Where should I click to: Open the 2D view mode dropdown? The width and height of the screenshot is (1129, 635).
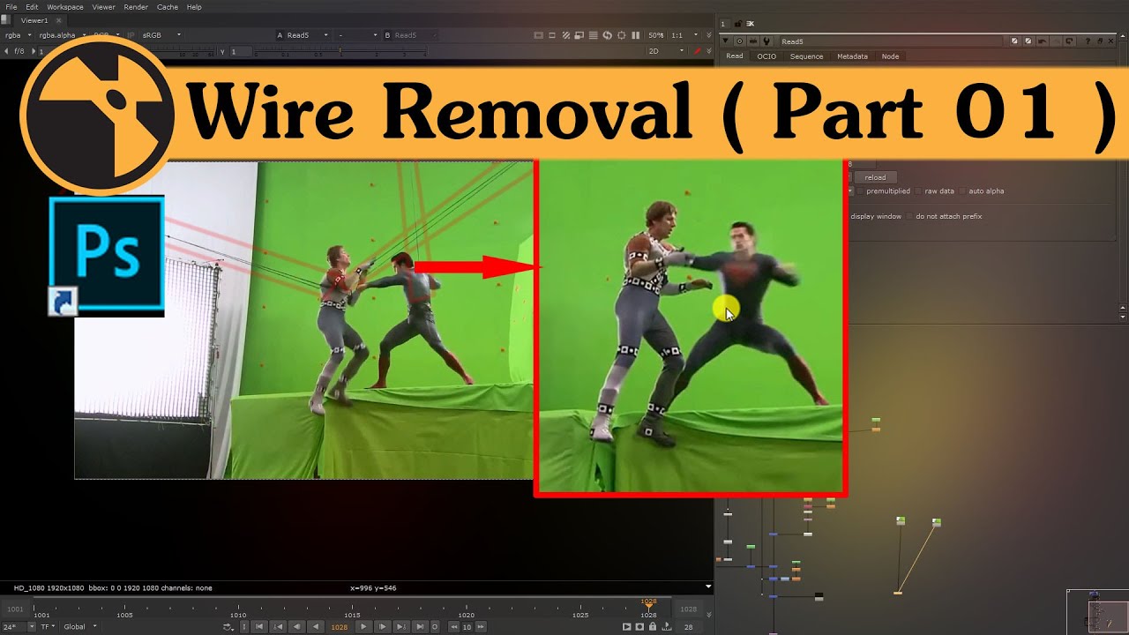(x=666, y=51)
